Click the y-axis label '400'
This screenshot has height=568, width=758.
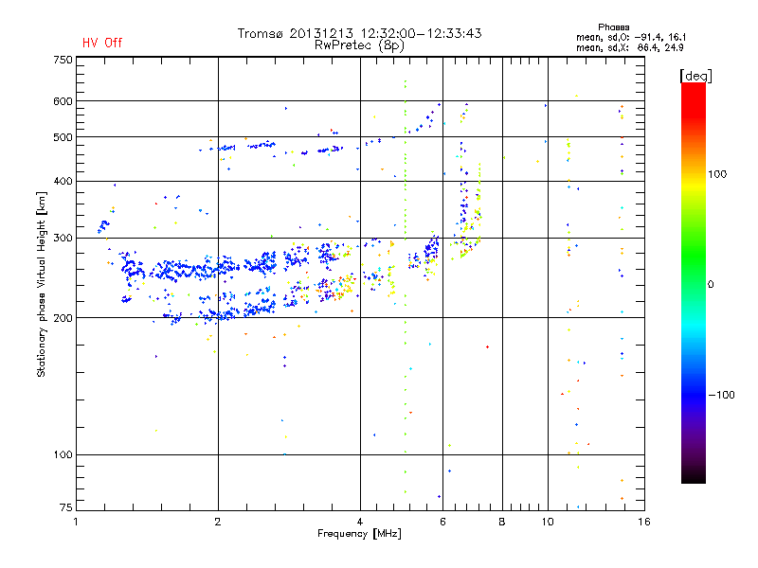coord(63,181)
